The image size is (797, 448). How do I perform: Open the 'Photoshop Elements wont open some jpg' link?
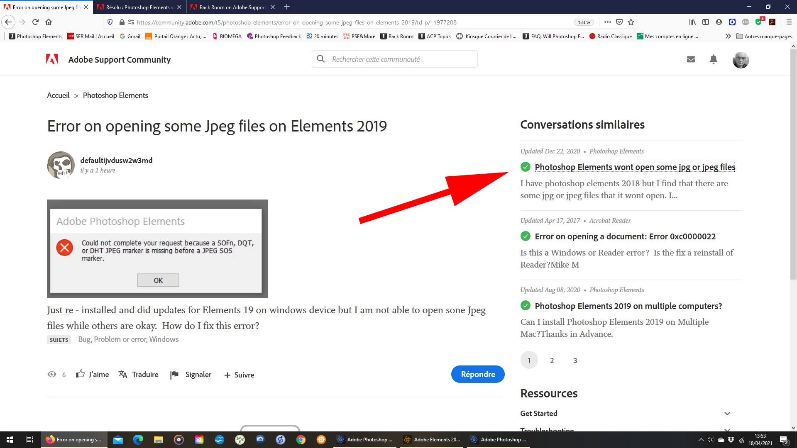coord(635,167)
